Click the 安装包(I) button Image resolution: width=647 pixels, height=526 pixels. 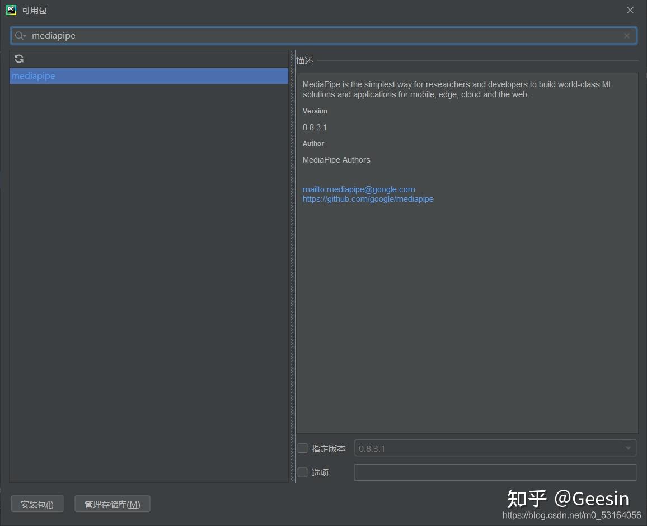click(37, 504)
